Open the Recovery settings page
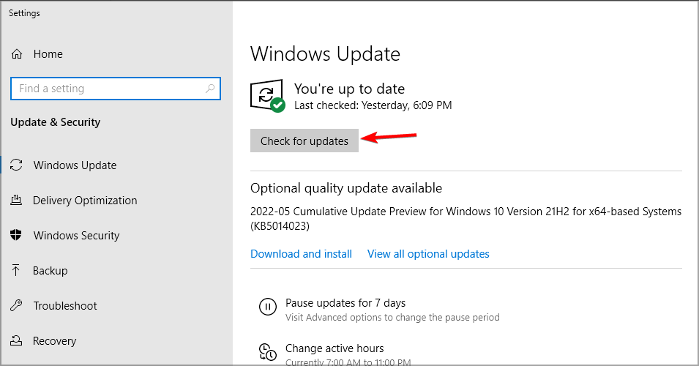Viewport: 699px width, 366px height. [x=54, y=341]
